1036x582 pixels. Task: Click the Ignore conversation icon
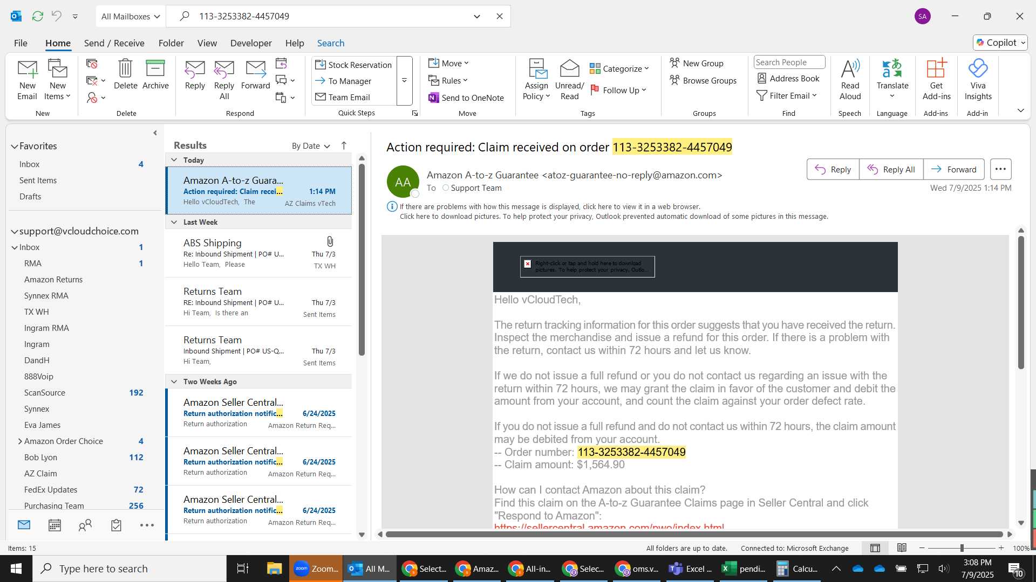[92, 64]
